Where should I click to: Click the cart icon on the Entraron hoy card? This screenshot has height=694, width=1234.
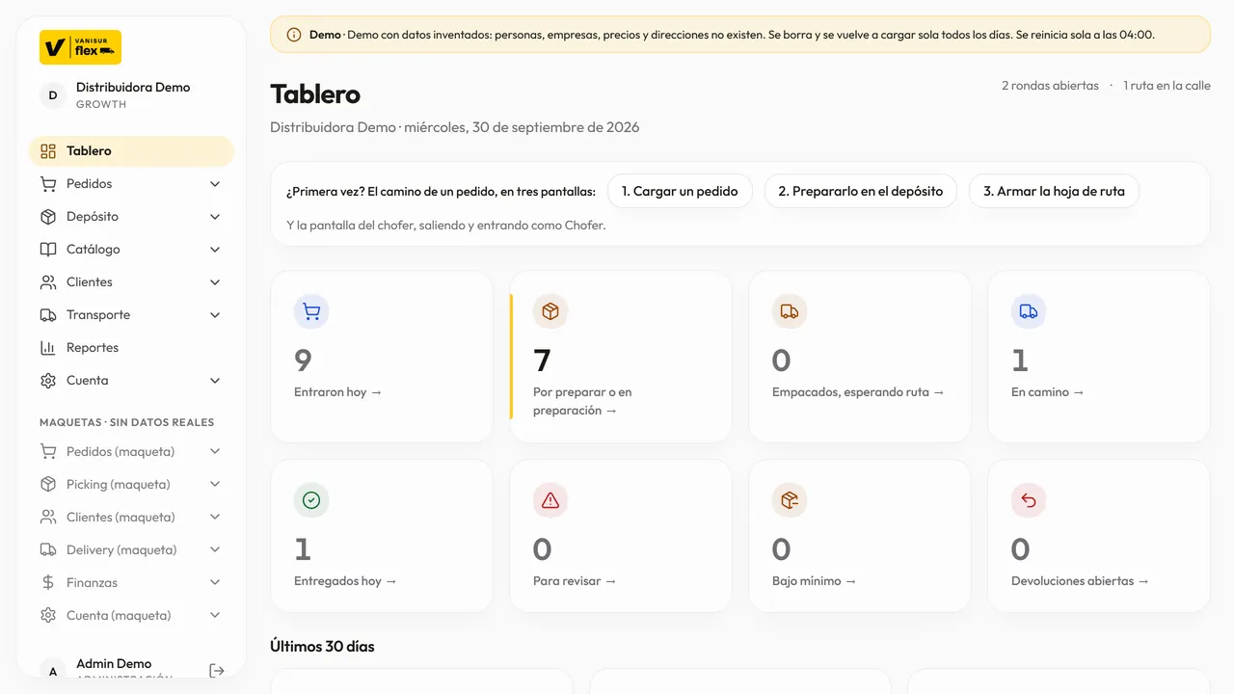(x=311, y=311)
